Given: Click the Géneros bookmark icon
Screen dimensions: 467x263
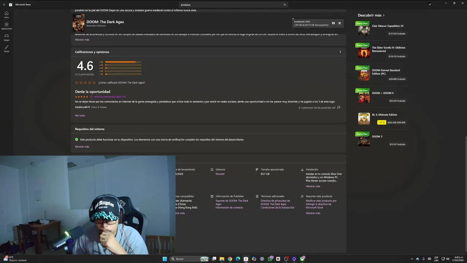Looking at the screenshot, I should pos(212,169).
